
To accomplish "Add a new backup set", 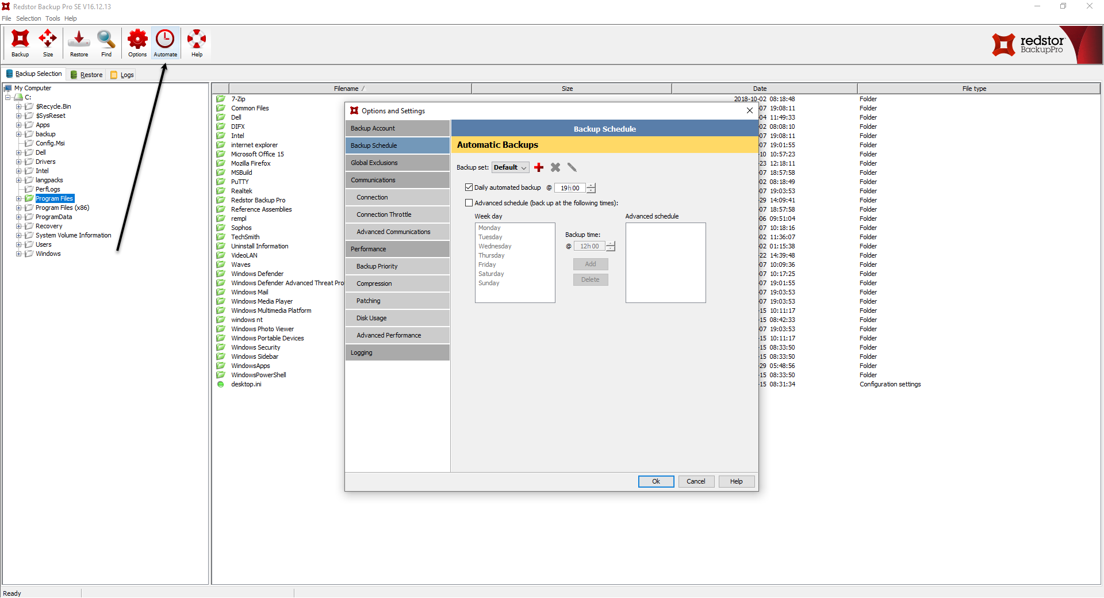I will point(539,167).
